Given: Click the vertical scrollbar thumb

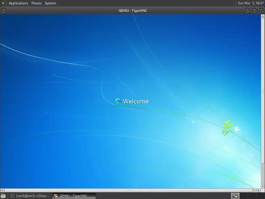Looking at the screenshot, I should point(263,91).
